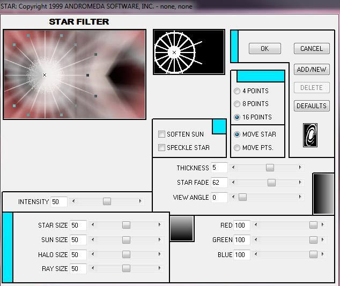
Task: Select the 16 POINTS radio option
Action: pyautogui.click(x=237, y=117)
